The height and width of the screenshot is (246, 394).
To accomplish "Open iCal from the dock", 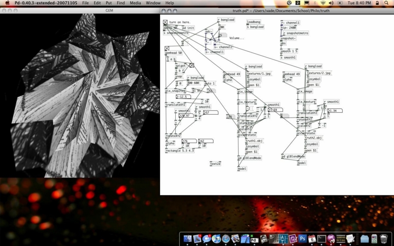I will pyautogui.click(x=312, y=239).
